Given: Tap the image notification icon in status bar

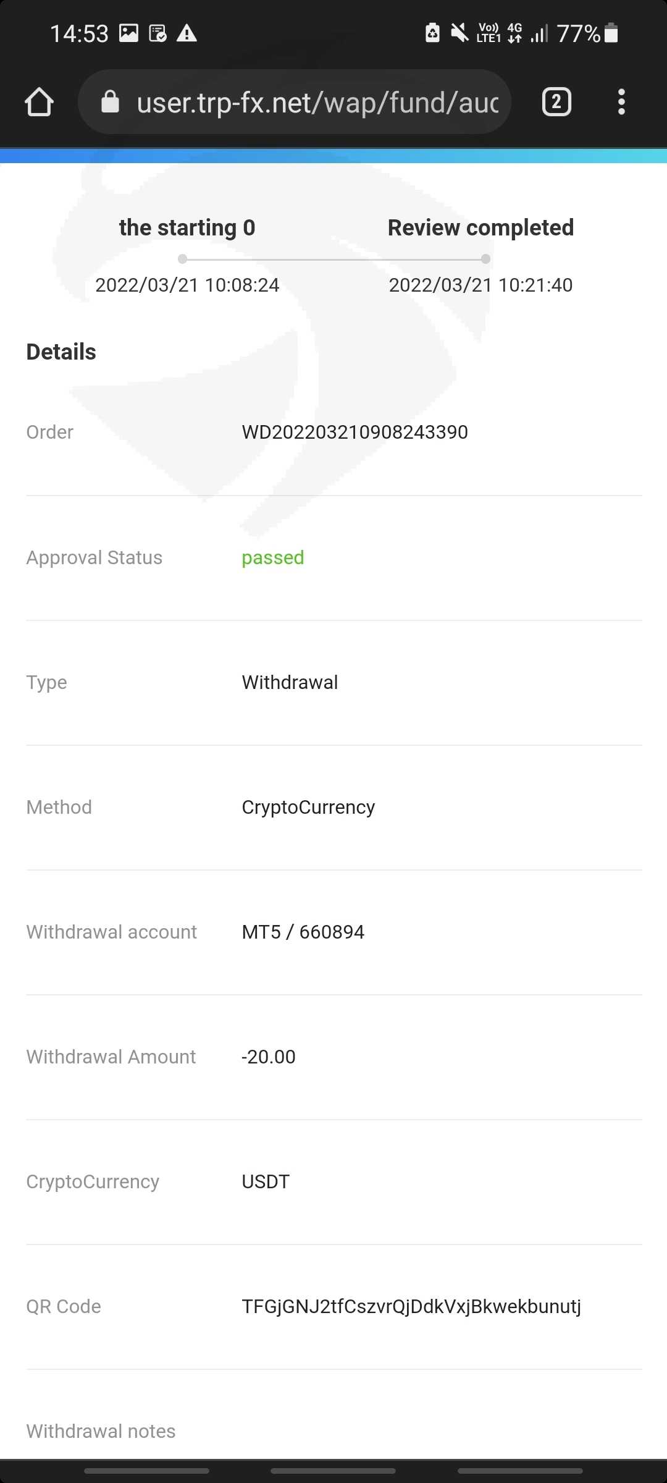Looking at the screenshot, I should coord(128,33).
